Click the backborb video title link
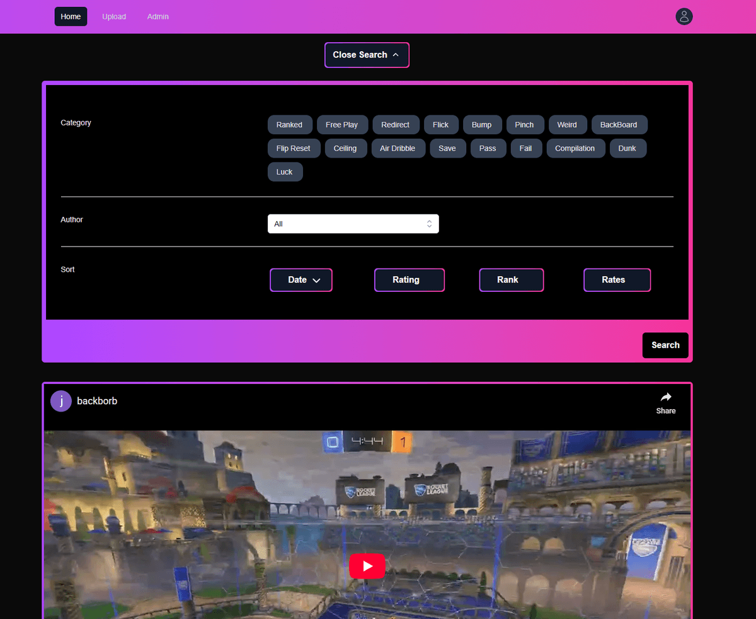This screenshot has width=756, height=619. point(97,401)
